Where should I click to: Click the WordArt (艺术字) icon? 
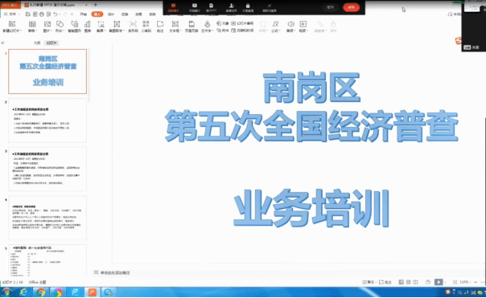(x=207, y=24)
